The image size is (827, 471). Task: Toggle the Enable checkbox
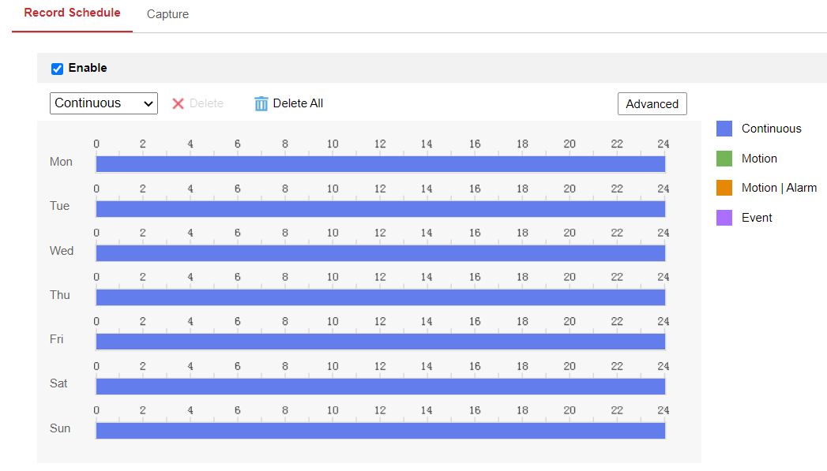pos(57,69)
